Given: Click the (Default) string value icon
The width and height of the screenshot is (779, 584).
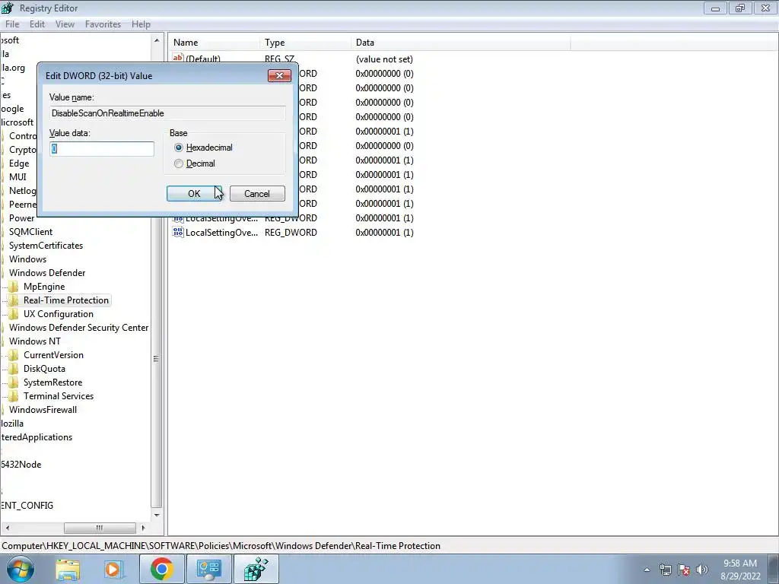Looking at the screenshot, I should (x=178, y=58).
